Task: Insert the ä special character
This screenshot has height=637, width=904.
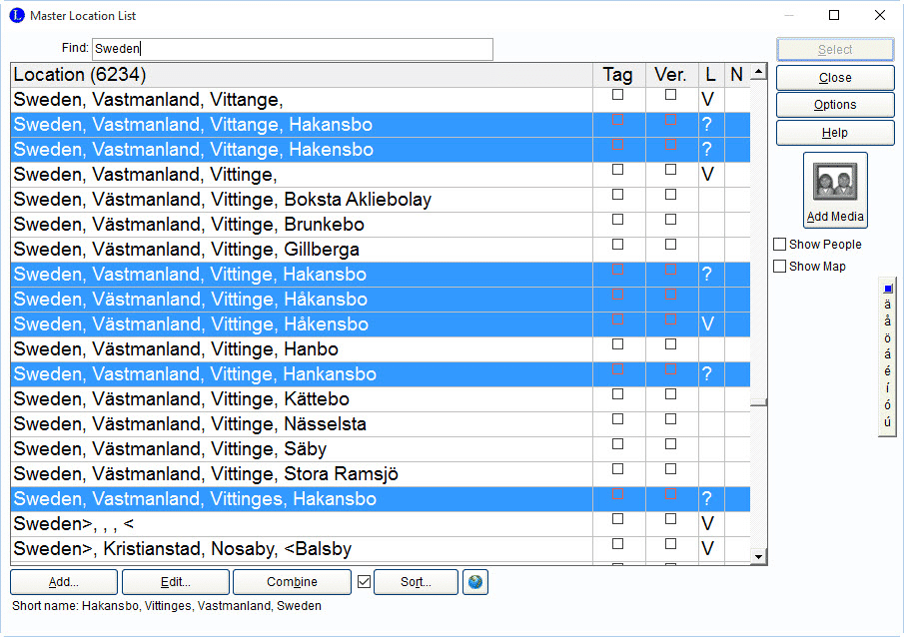Action: click(887, 305)
